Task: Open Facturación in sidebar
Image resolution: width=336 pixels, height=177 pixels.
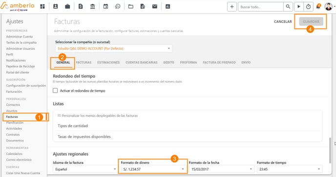Action: point(14,92)
